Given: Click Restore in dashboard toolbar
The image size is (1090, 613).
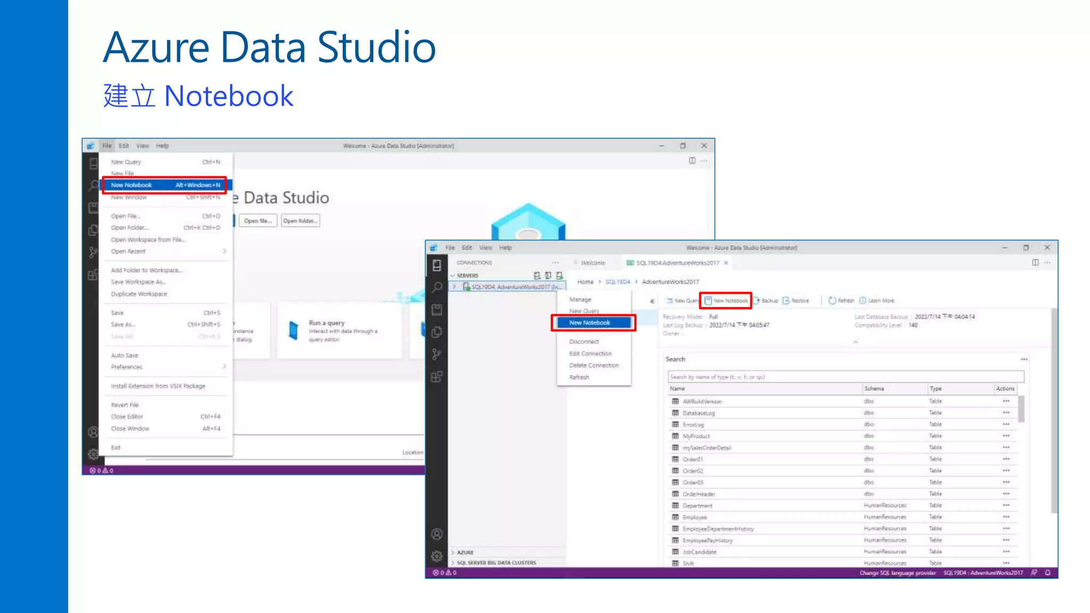Looking at the screenshot, I should tap(796, 301).
